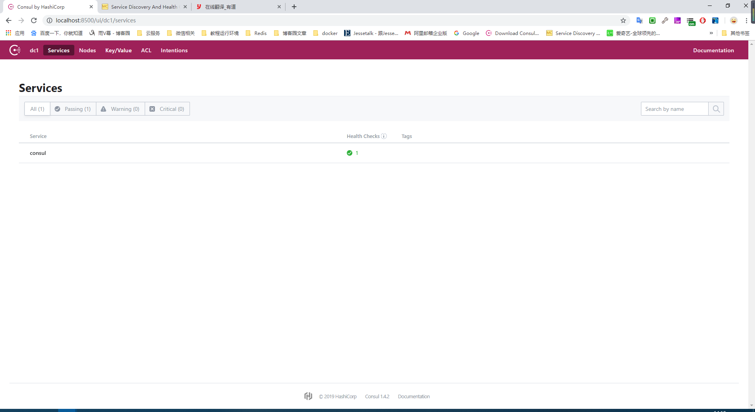This screenshot has width=755, height=412.
Task: Click the wrench extension icon
Action: [x=665, y=20]
